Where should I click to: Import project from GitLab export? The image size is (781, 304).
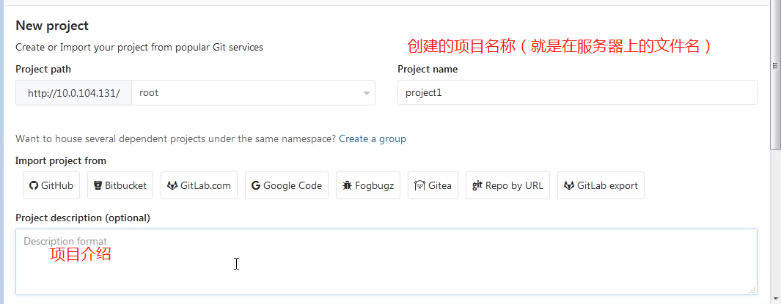[x=601, y=185]
